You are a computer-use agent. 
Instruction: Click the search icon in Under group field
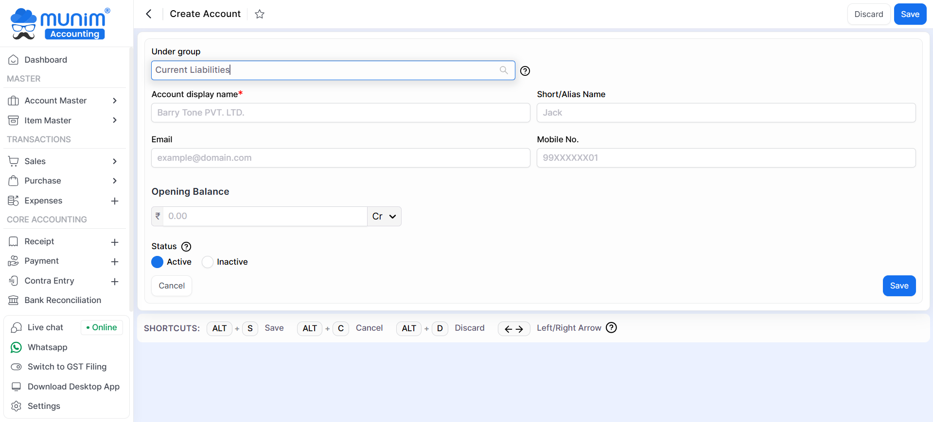click(504, 70)
